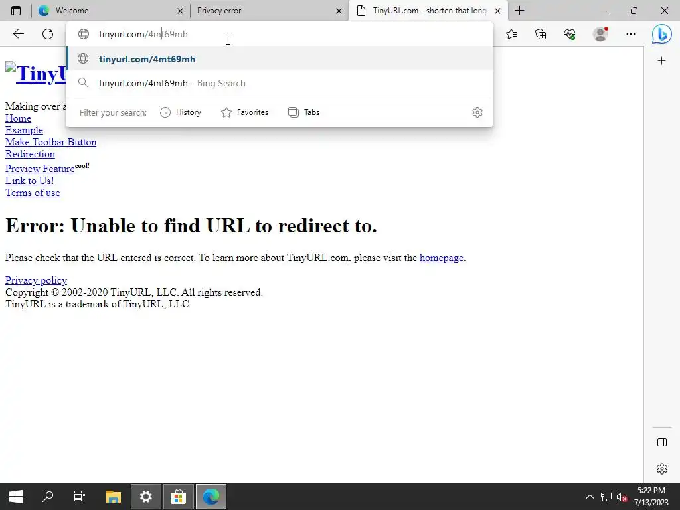The image size is (680, 510).
Task: Open the Home link
Action: tap(18, 118)
